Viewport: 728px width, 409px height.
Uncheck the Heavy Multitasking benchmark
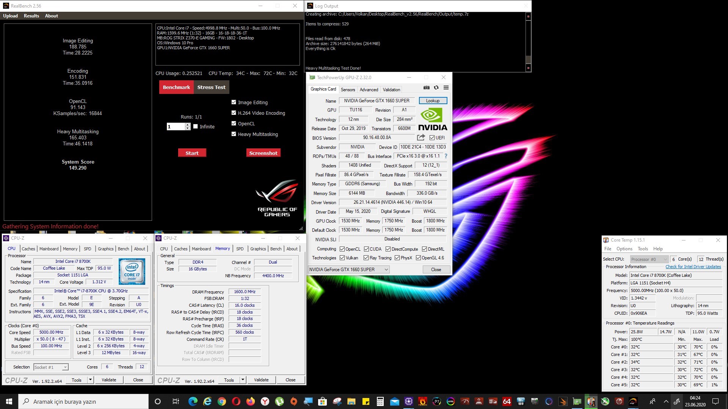click(x=234, y=134)
